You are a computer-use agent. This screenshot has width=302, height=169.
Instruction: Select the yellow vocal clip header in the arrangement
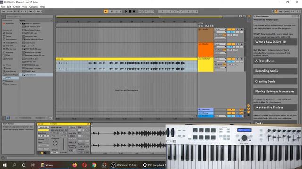126,59
